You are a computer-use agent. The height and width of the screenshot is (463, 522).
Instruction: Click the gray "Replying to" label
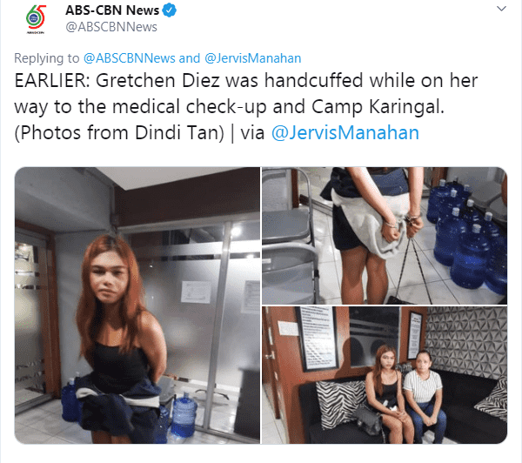(x=47, y=58)
